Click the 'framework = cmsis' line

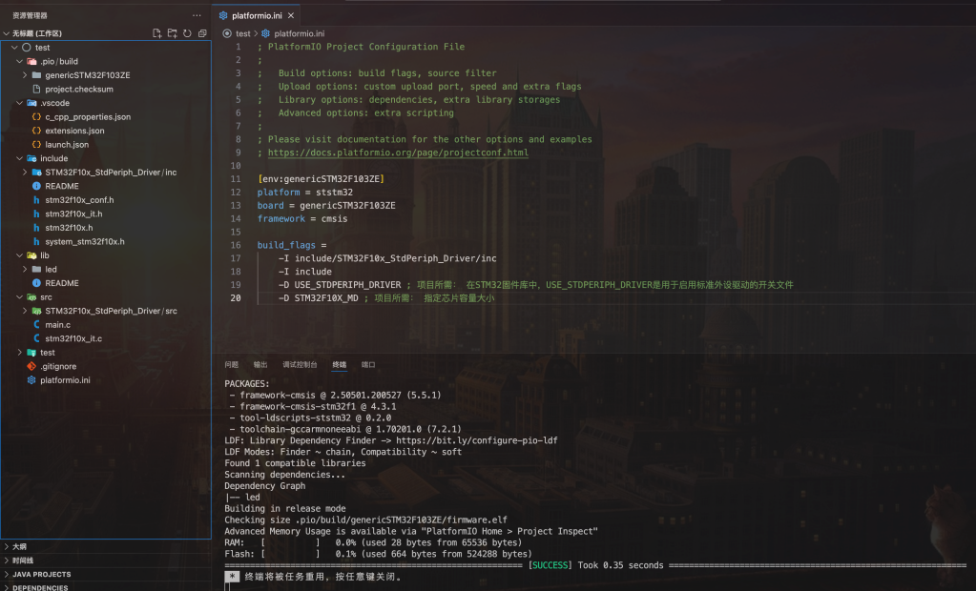(x=302, y=218)
